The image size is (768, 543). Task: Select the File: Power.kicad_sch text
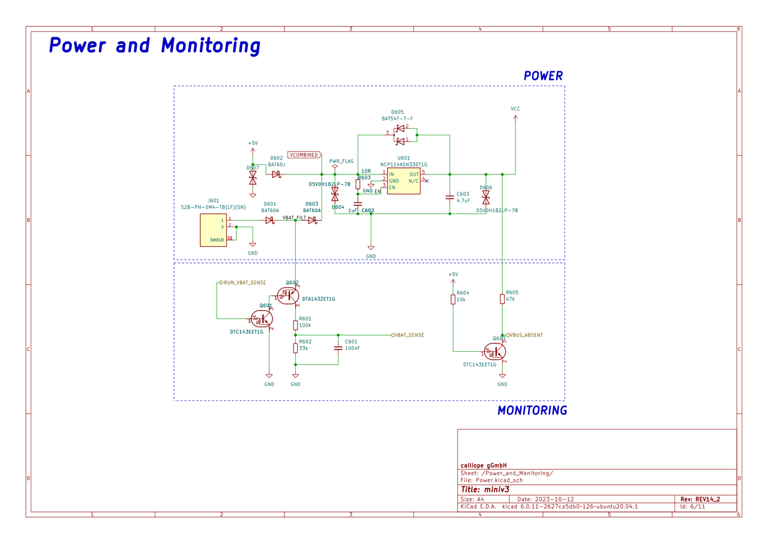[491, 480]
